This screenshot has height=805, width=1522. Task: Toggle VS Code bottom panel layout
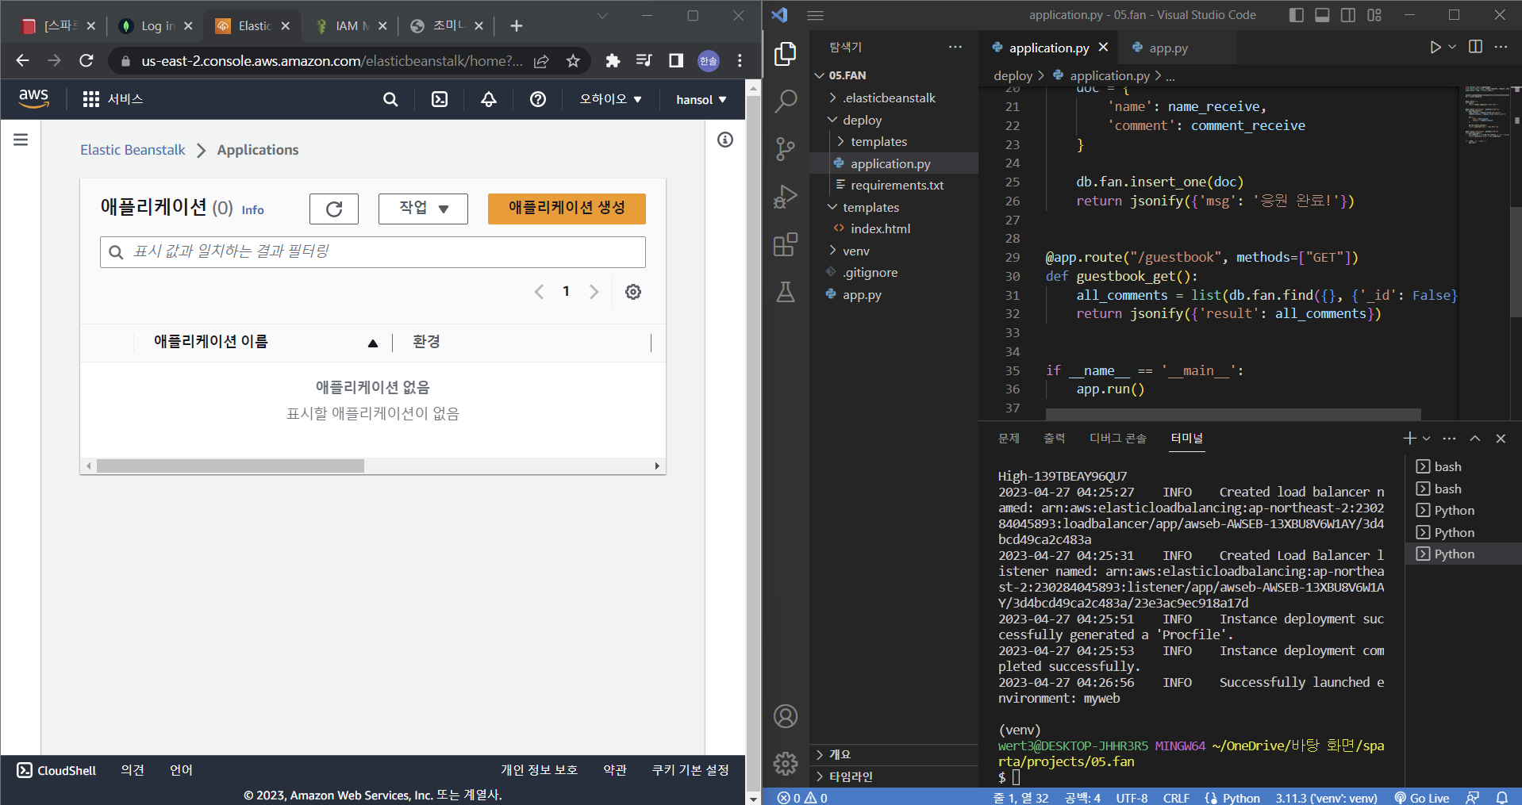tap(1322, 15)
